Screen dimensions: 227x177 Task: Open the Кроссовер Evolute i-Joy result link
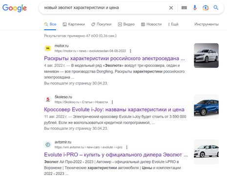pyautogui.click(x=114, y=110)
